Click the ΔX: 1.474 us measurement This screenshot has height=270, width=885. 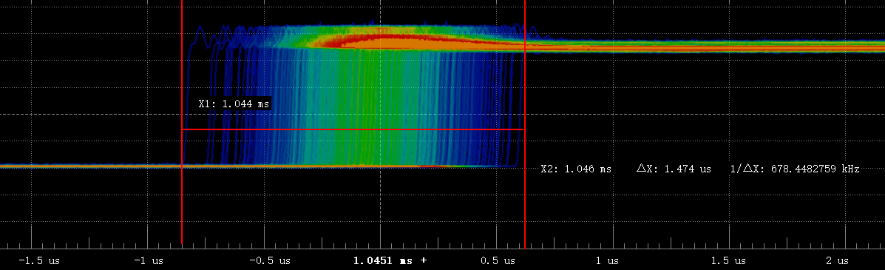[674, 169]
